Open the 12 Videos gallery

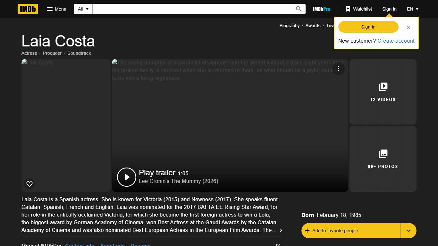pyautogui.click(x=383, y=92)
